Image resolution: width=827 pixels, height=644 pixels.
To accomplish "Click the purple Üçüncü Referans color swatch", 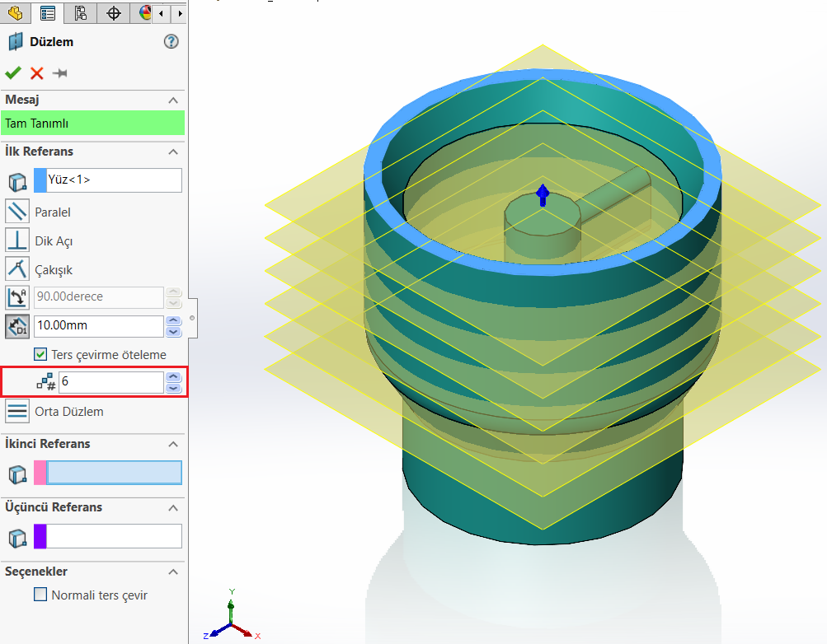I will 40,536.
